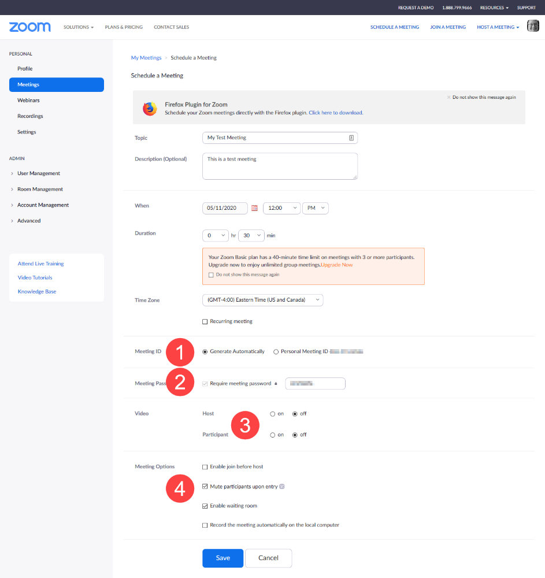The height and width of the screenshot is (578, 545).
Task: Open the AM/PM dropdown
Action: point(316,208)
